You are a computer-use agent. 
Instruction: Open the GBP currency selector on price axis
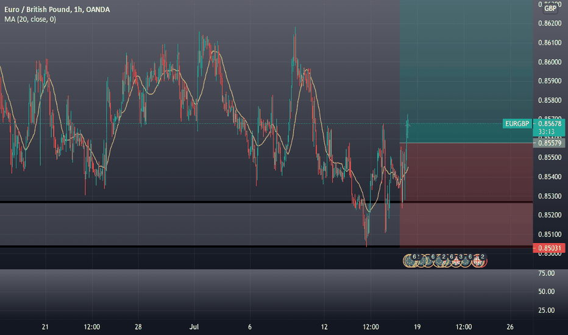point(550,9)
